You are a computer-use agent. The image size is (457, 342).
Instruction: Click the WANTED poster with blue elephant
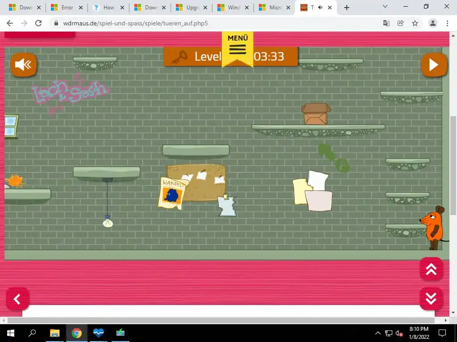point(173,193)
